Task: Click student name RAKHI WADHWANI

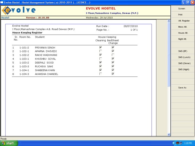Action: click(x=46, y=55)
